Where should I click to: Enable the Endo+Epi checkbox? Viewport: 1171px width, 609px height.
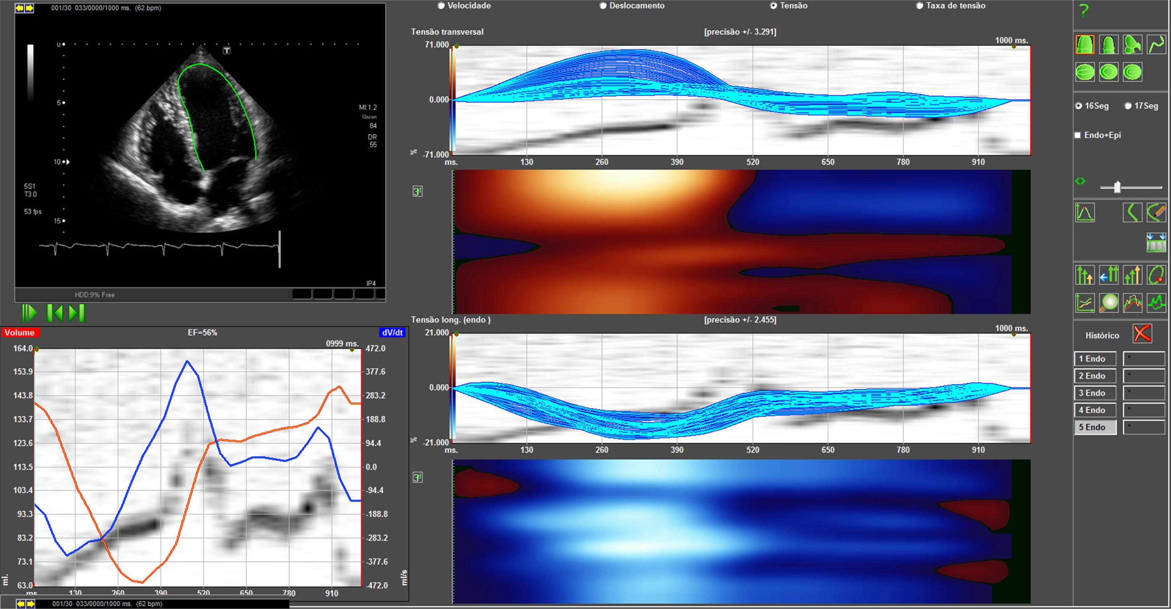[1077, 135]
